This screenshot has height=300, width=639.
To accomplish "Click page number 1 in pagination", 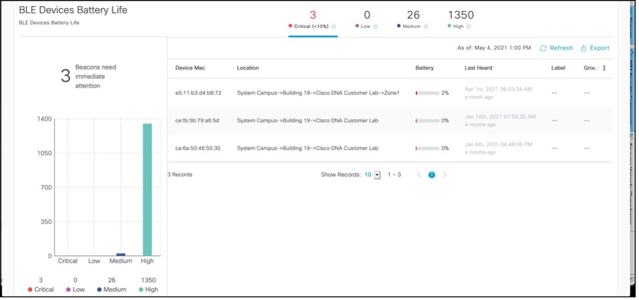I will (432, 175).
